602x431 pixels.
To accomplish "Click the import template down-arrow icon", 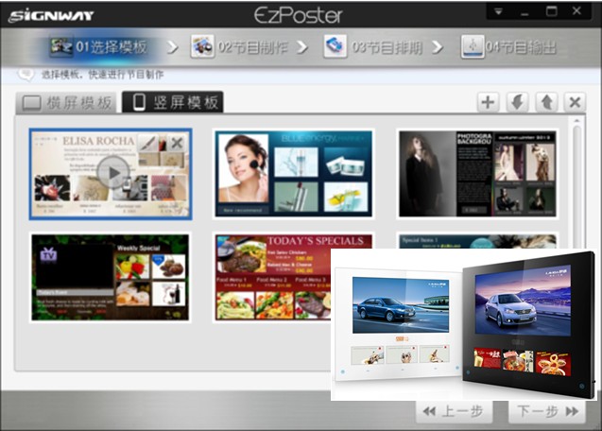I will click(517, 102).
